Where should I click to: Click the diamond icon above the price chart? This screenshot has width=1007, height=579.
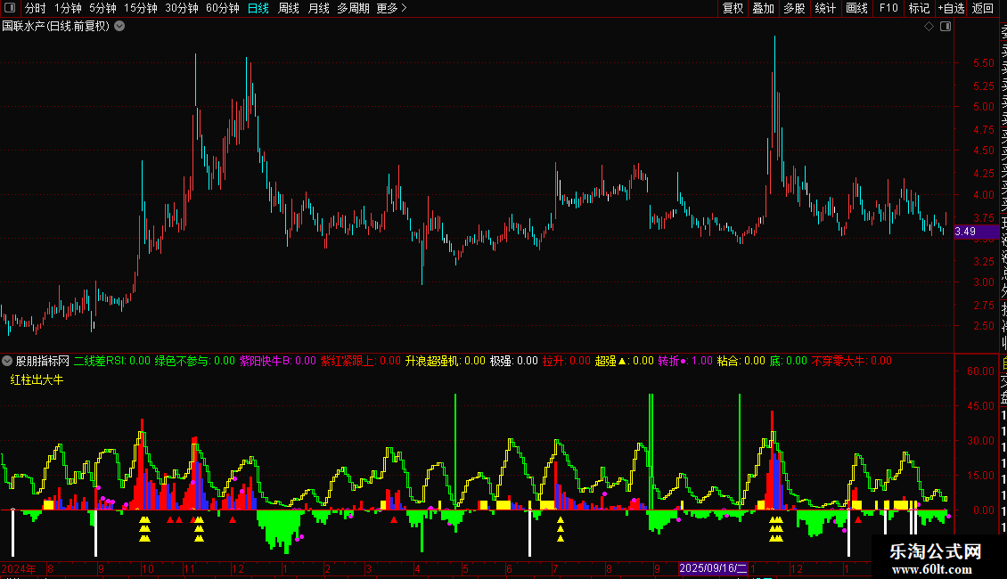point(929,27)
